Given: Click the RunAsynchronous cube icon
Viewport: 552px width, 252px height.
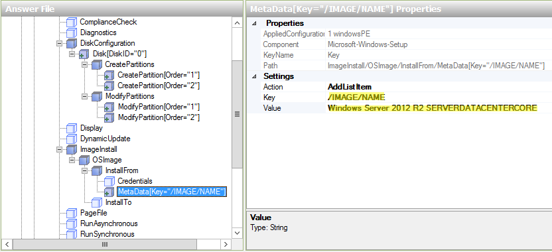Looking at the screenshot, I should click(72, 224).
